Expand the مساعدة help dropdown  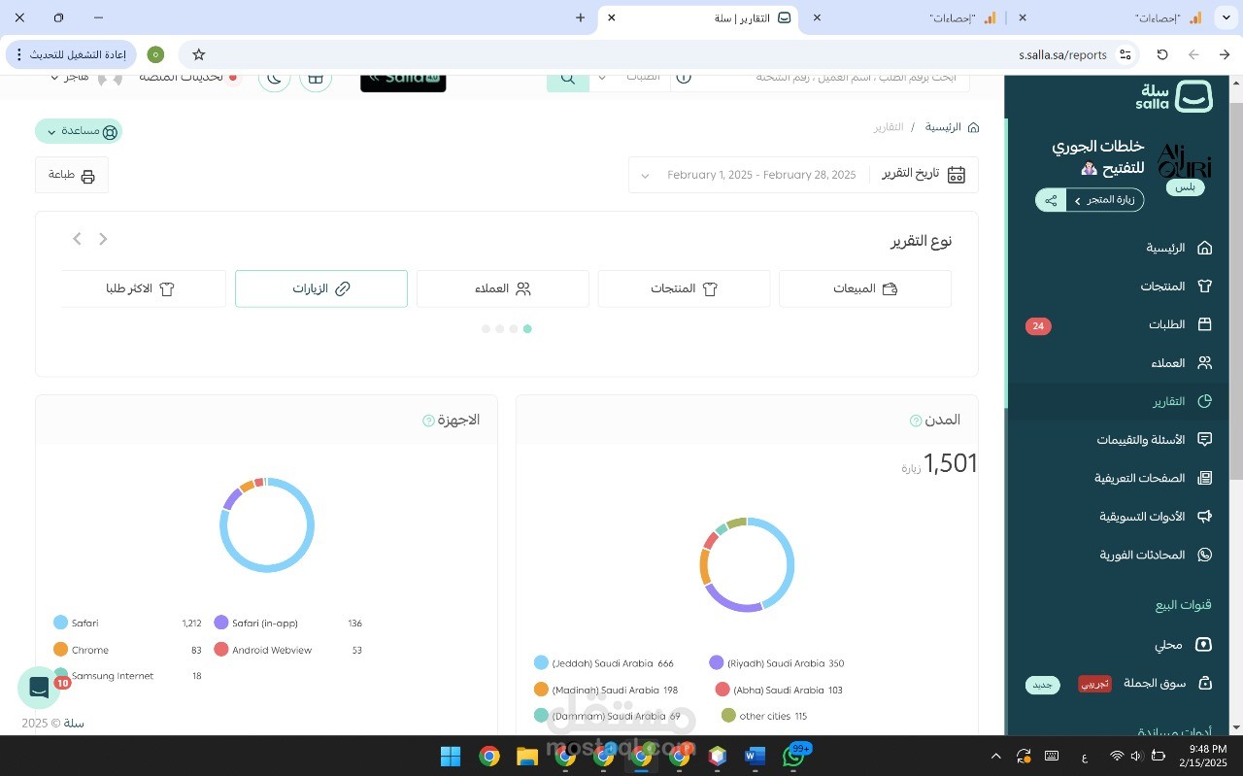coord(79,131)
